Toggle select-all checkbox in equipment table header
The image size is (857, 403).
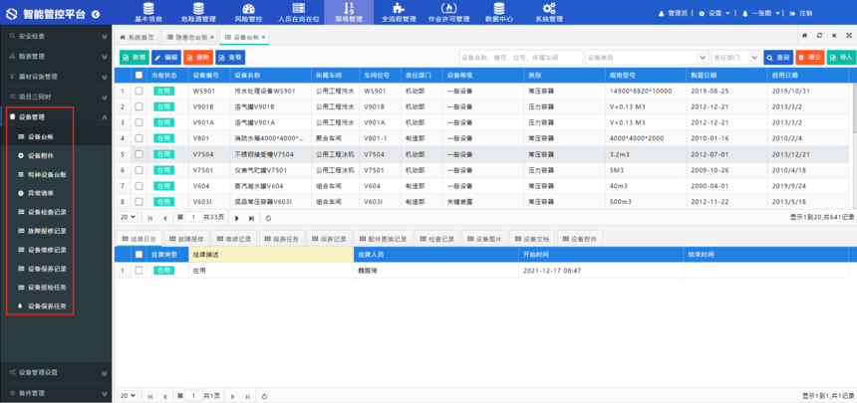click(x=139, y=75)
